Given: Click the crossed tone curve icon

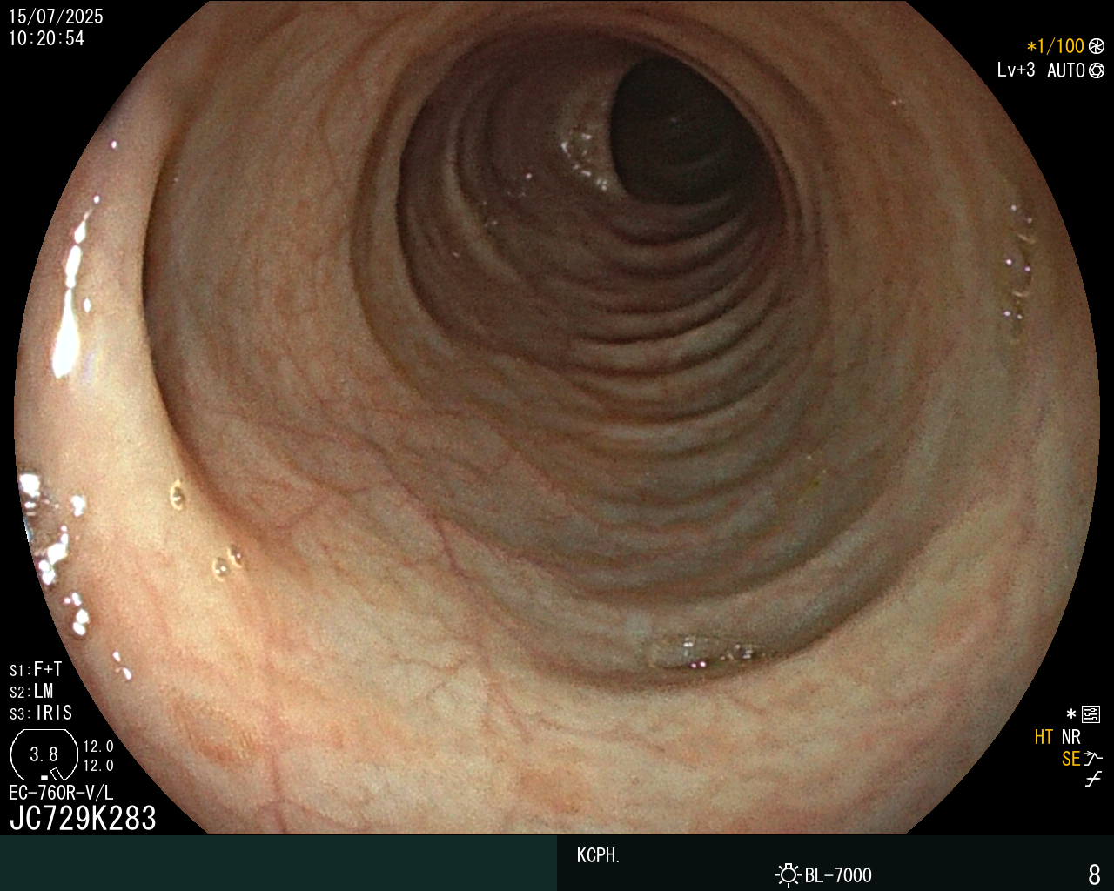Looking at the screenshot, I should [x=1093, y=780].
